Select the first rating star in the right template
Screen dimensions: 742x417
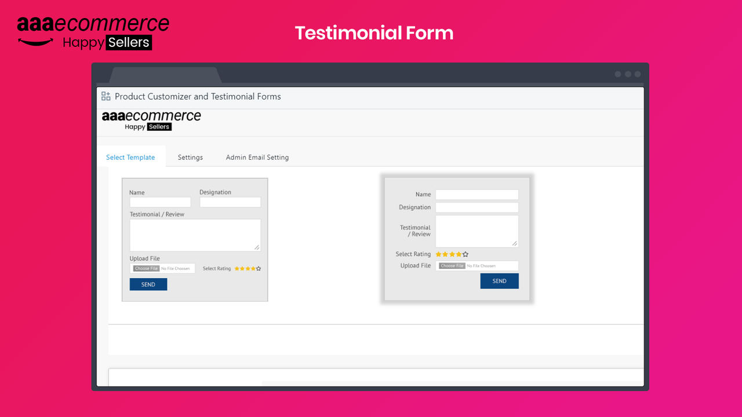[x=439, y=254]
